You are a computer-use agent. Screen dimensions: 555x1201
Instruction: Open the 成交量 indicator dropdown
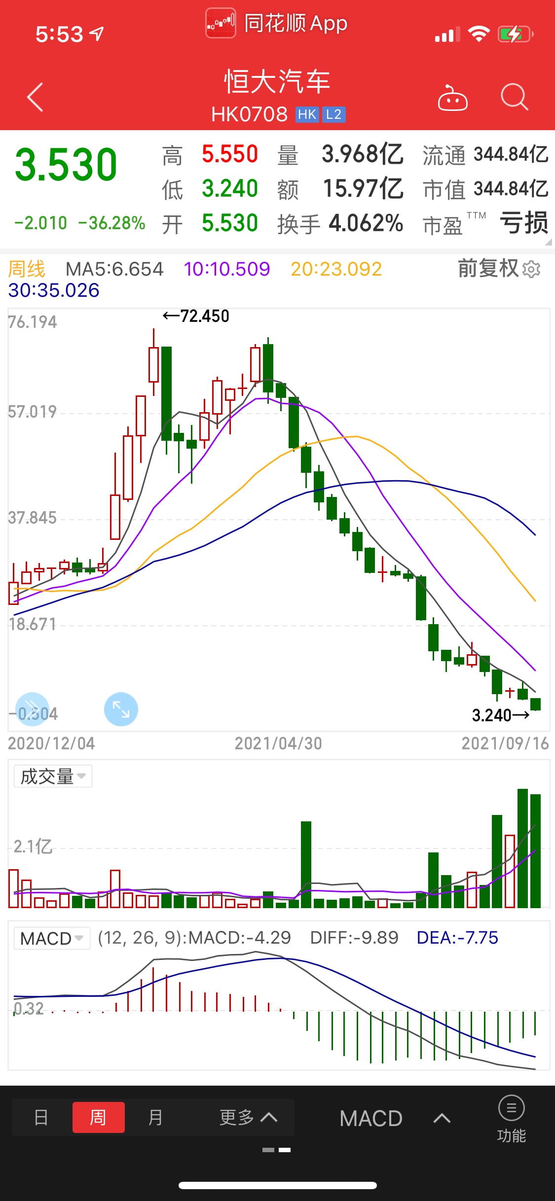[53, 777]
